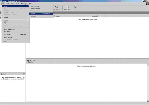Click 'There is no message selected.' text
149x105 pixels.
click(x=86, y=66)
